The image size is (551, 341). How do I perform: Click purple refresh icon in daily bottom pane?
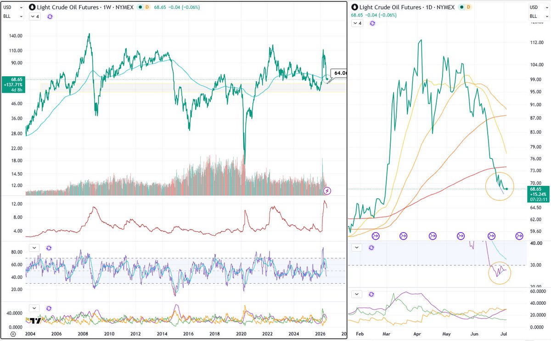point(371,294)
